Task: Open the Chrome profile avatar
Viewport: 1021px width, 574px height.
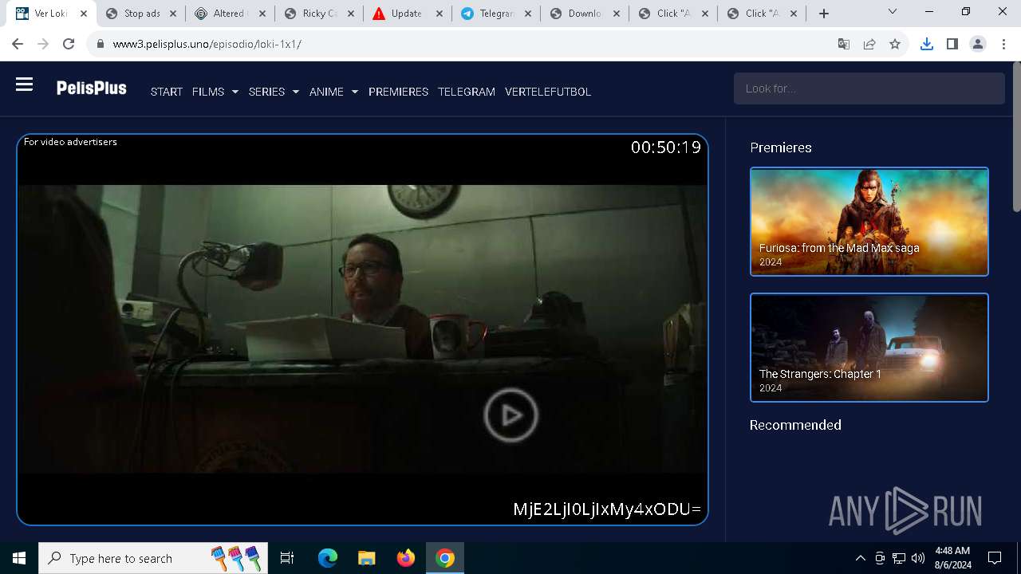Action: coord(978,44)
